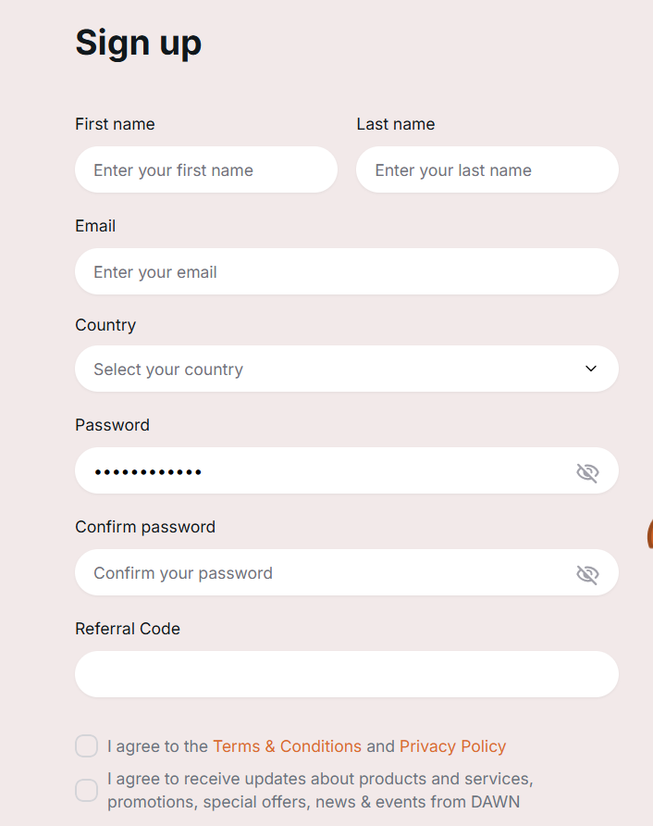Click the Referral Code label

tap(128, 629)
